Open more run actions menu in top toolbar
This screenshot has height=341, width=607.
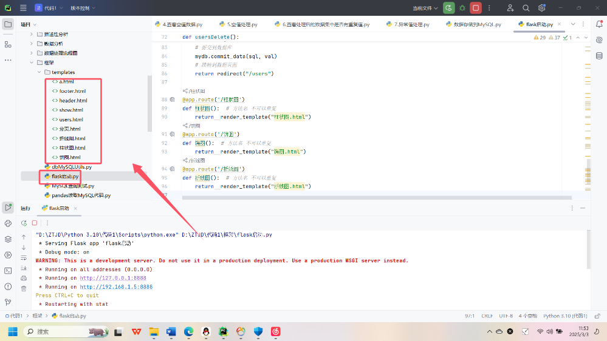point(489,8)
